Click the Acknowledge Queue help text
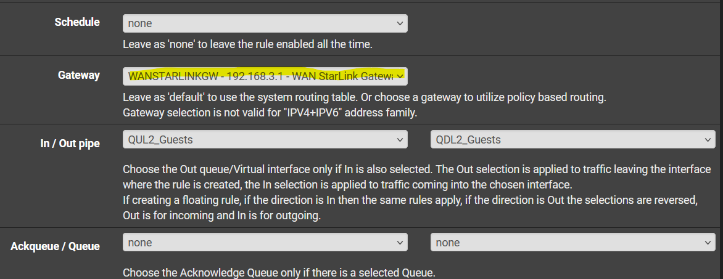 point(278,273)
